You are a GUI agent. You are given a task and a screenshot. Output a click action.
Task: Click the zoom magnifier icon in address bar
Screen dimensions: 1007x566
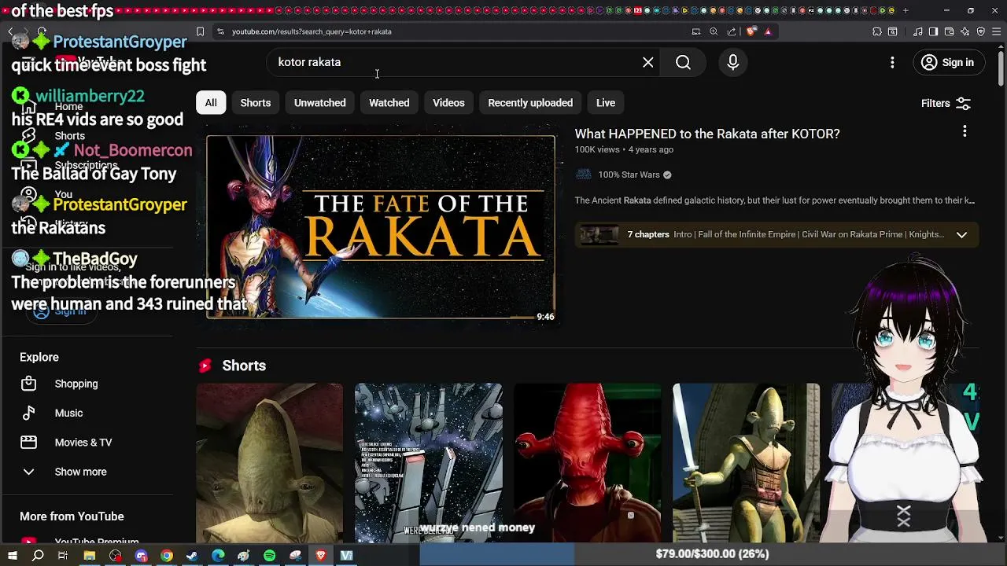pos(714,31)
